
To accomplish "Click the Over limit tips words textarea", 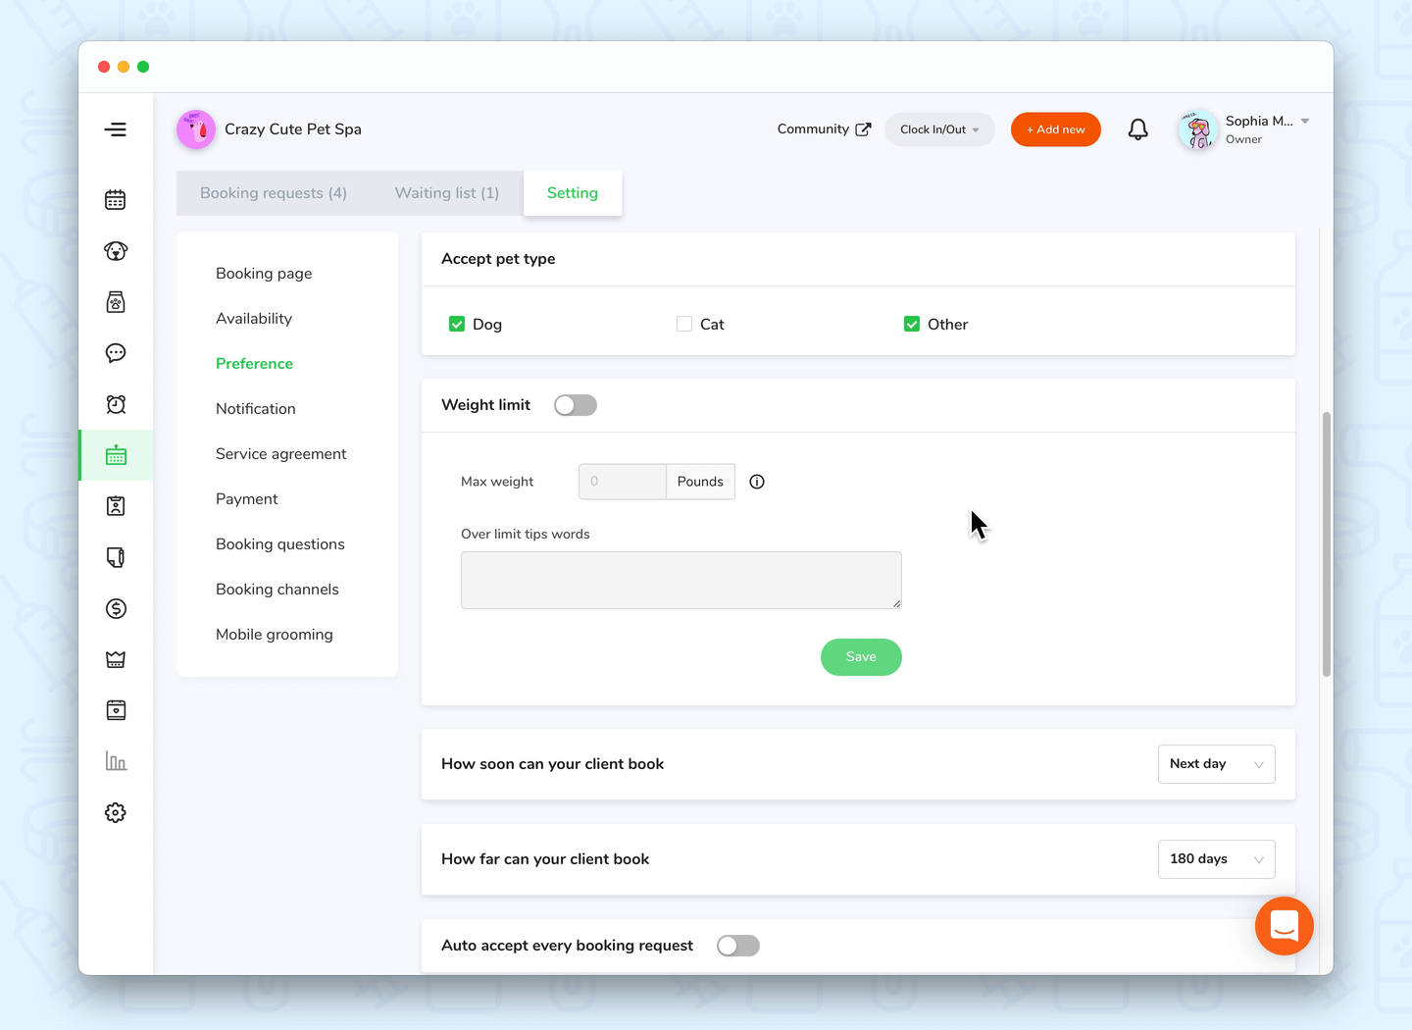I will tap(681, 580).
